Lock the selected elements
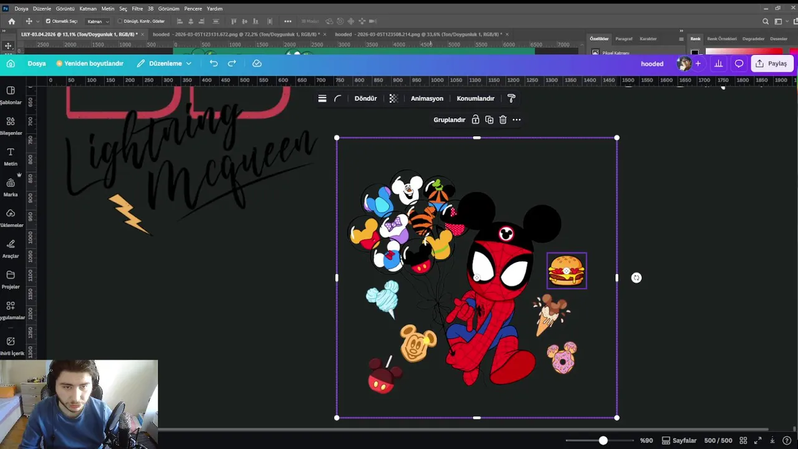This screenshot has width=798, height=449. pyautogui.click(x=476, y=120)
